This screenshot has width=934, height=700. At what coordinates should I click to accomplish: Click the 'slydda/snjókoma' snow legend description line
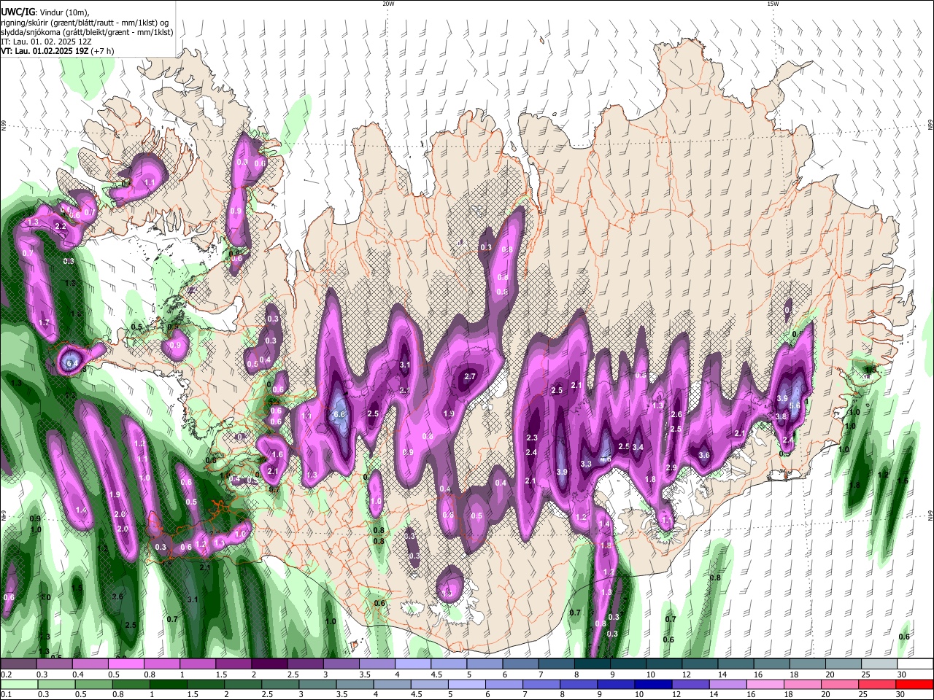pyautogui.click(x=87, y=32)
